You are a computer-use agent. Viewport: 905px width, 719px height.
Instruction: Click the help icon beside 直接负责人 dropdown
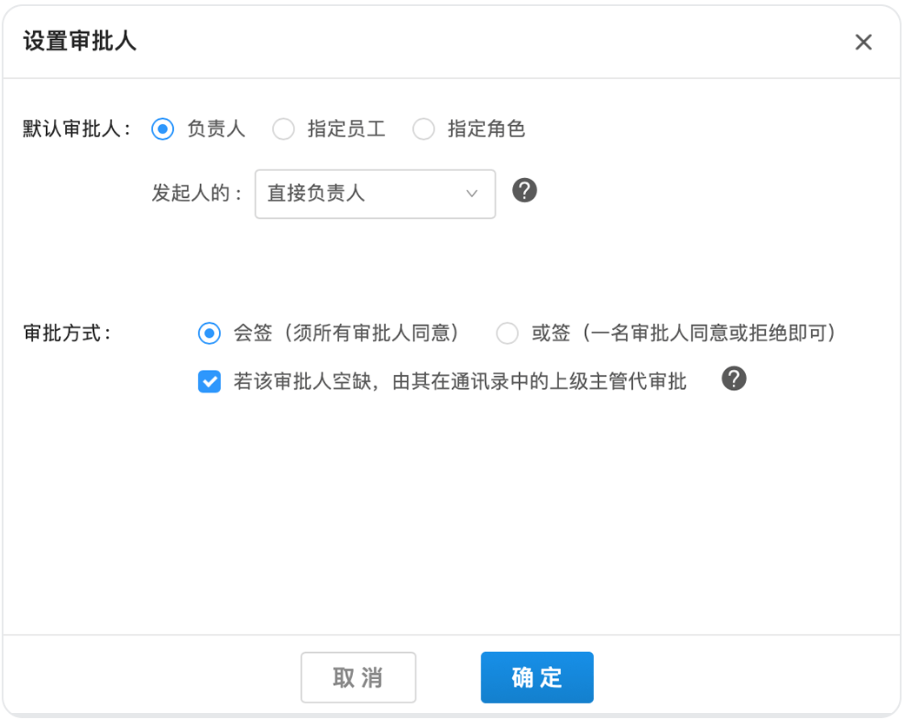524,190
